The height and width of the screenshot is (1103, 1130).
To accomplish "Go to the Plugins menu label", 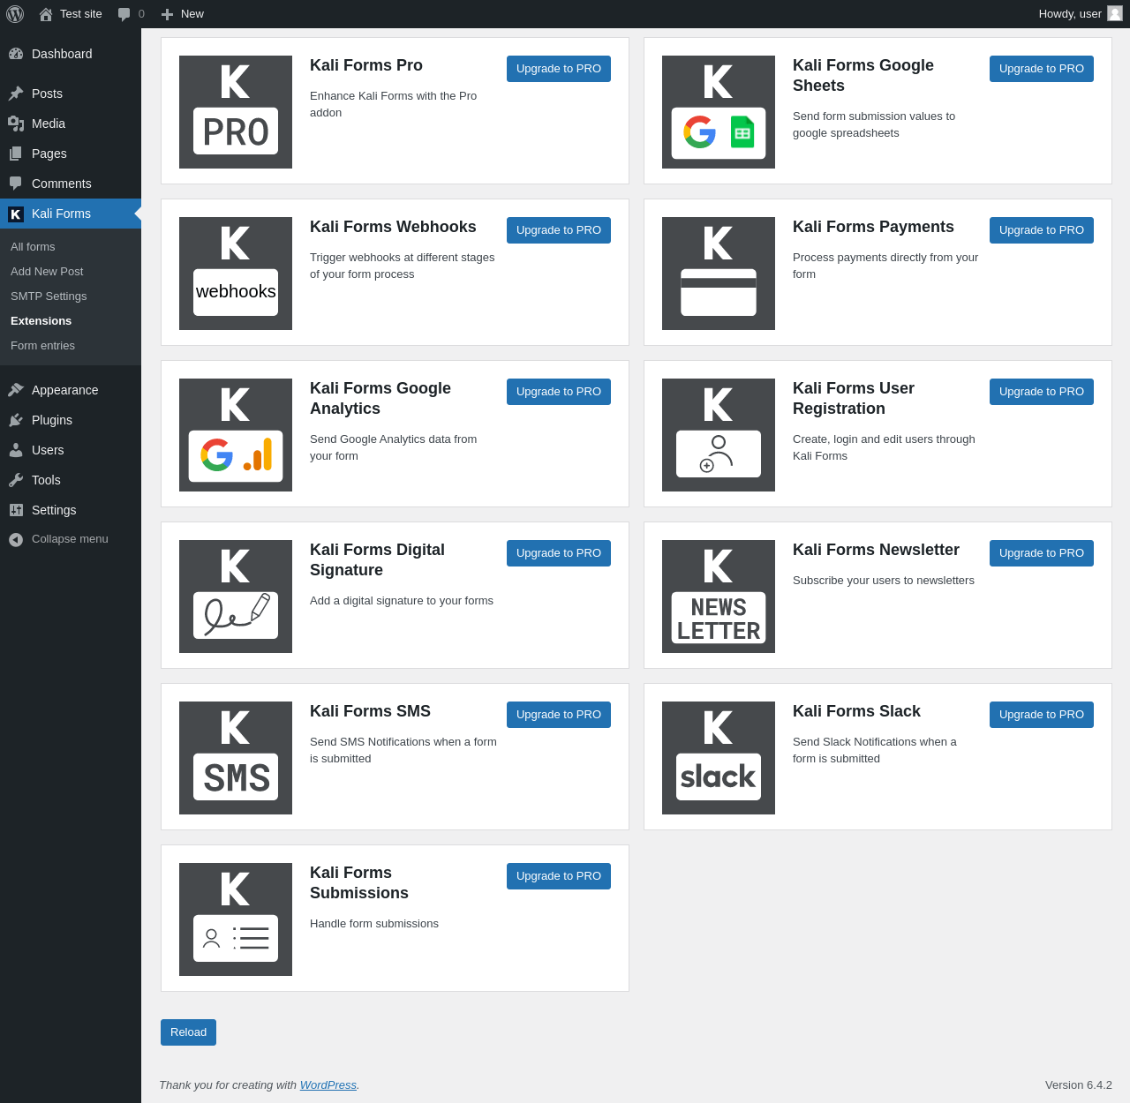I will [52, 420].
